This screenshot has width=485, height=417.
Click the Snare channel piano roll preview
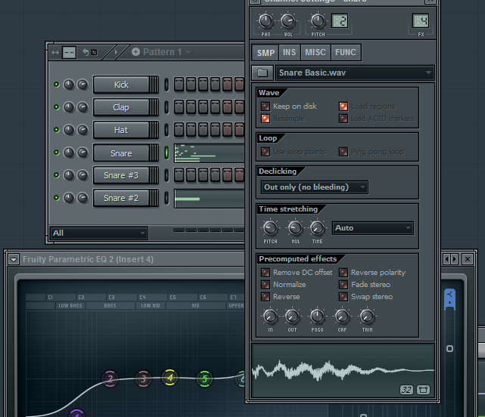[x=209, y=153]
